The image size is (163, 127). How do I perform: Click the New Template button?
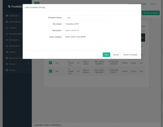(151, 13)
